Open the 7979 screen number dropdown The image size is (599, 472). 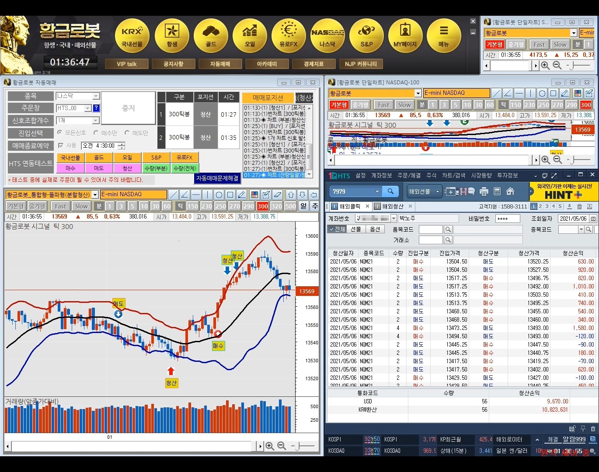[377, 191]
